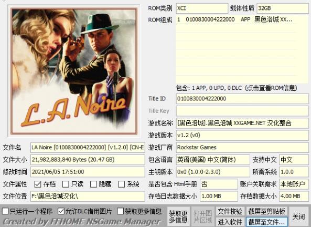The width and height of the screenshot is (311, 227).
Task: Click the ROM类别 field showing XCI
Action: coord(202,8)
